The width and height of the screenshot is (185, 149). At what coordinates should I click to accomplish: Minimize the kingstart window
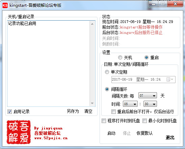154,4
